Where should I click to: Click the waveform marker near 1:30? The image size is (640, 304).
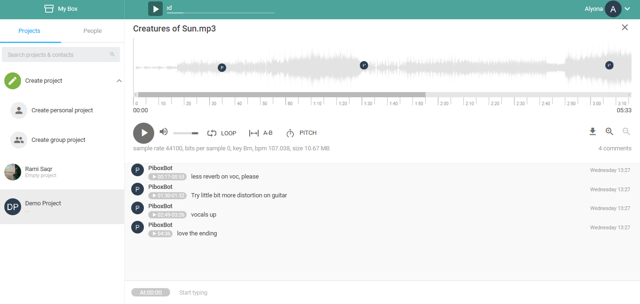tap(364, 65)
